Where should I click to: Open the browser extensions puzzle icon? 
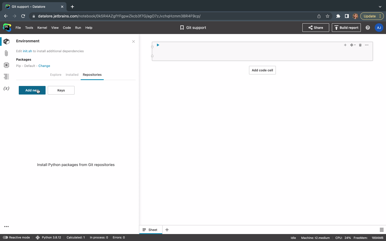click(338, 16)
